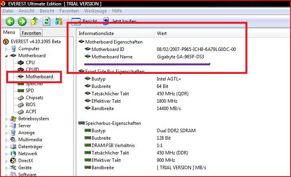Click the Multimedia speaker icon
Viewport: 291px width, 177px height.
click(x=13, y=140)
